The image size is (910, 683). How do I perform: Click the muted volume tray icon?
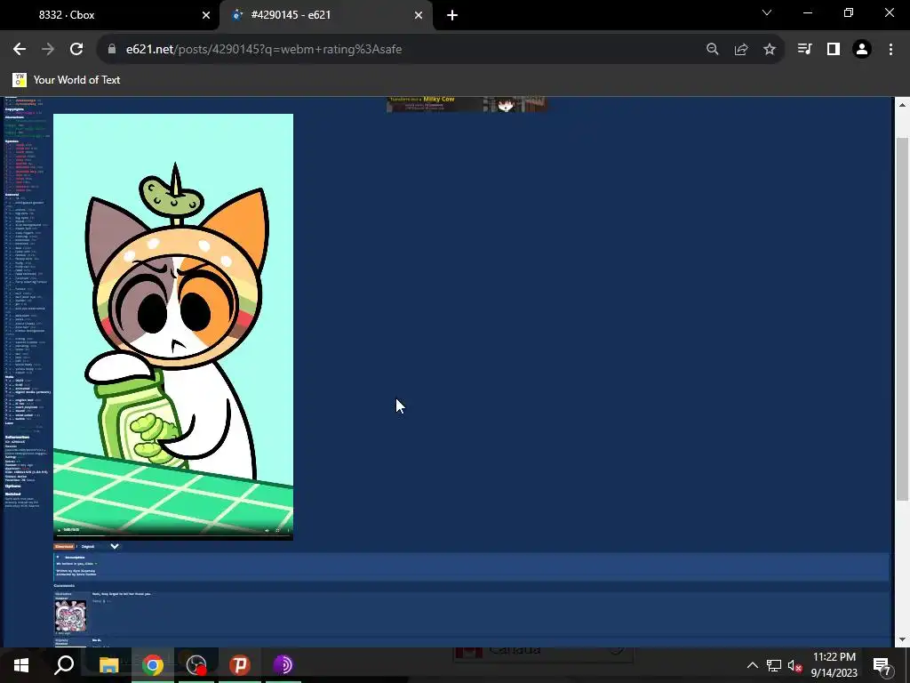[x=794, y=665]
